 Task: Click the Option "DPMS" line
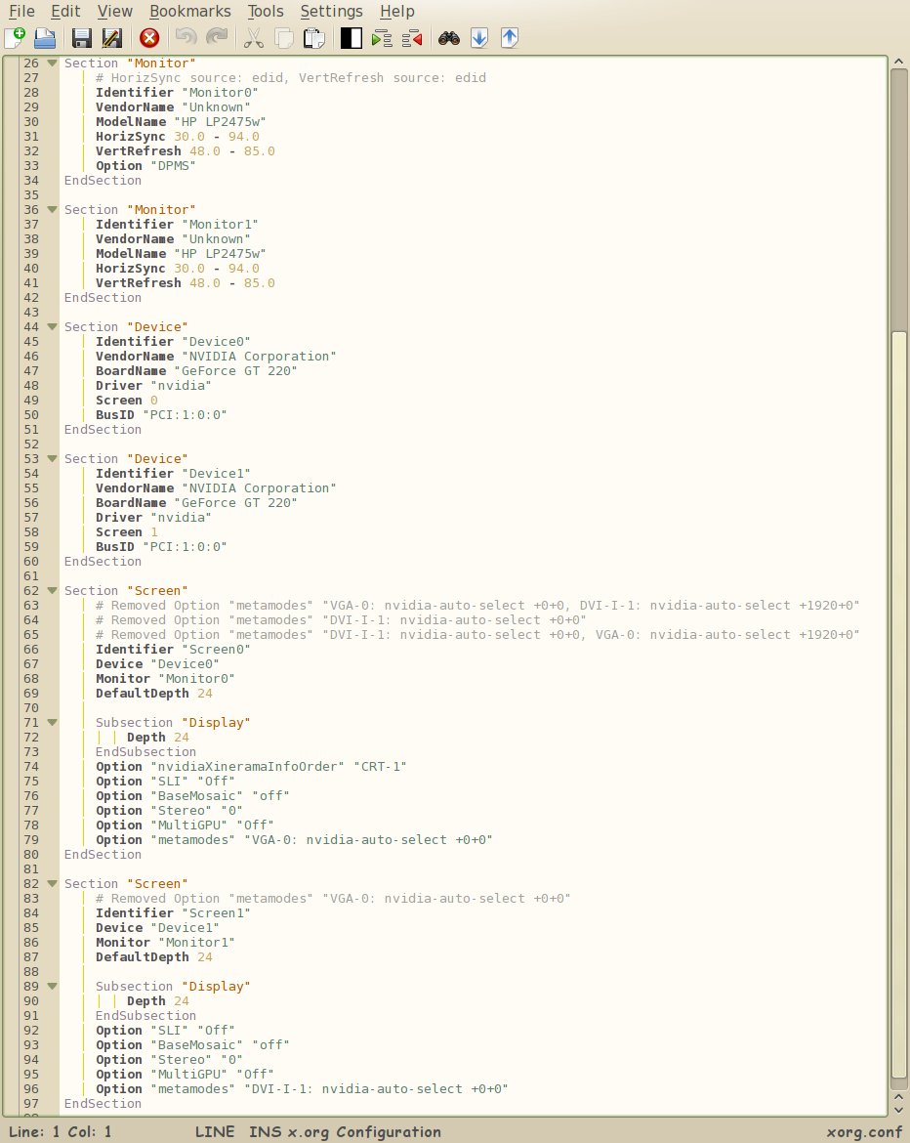145,165
